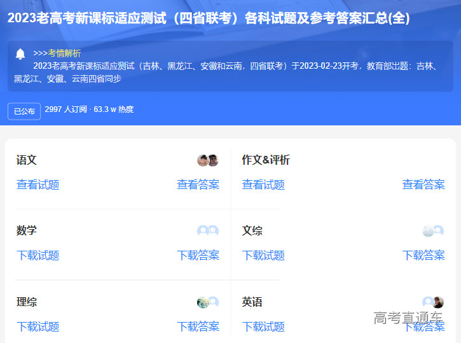
Task: Click contributor avatars beside 理综
Action: click(x=208, y=302)
